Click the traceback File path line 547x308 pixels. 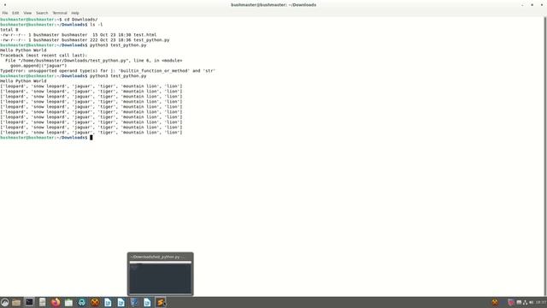(x=93, y=61)
